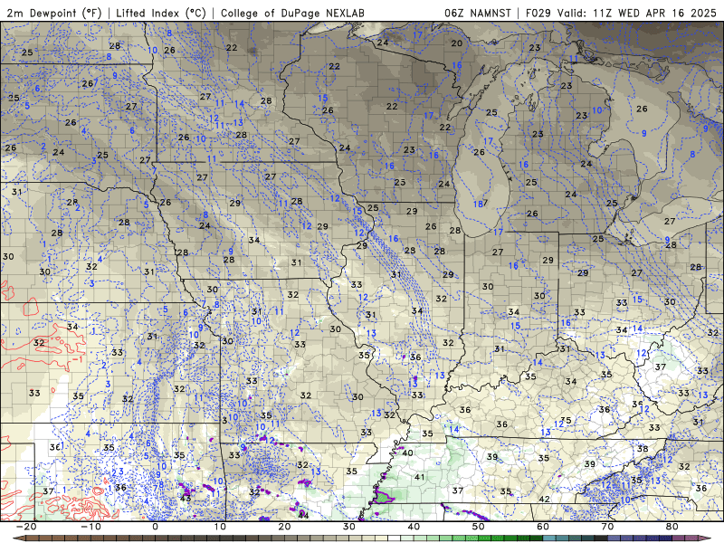Image resolution: width=724 pixels, height=543 pixels.
Task: Click the 'Valid: 11Z WED APR 16 2025' text
Action: [636, 13]
